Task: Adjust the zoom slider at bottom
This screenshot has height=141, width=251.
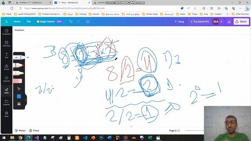Action: [x=195, y=130]
